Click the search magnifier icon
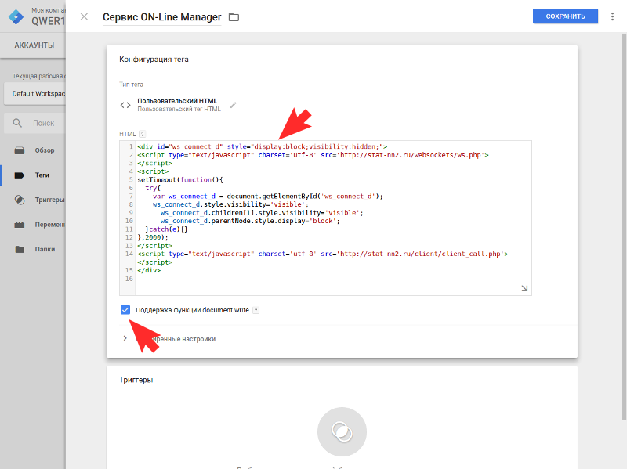Screen dimensions: 627x469 tap(17, 123)
